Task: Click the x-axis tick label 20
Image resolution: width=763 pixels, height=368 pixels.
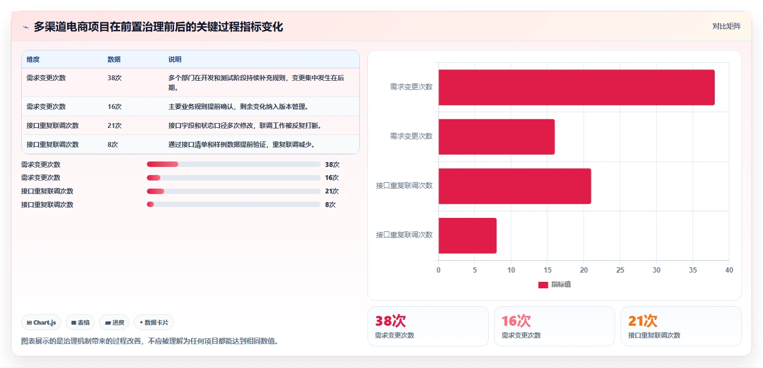Action: (584, 270)
